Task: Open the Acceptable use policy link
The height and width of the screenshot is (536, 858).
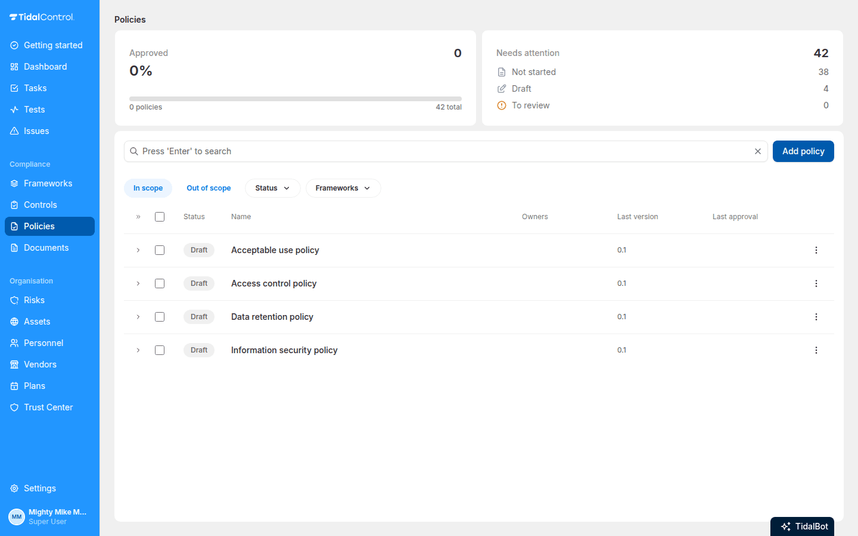Action: pos(275,250)
